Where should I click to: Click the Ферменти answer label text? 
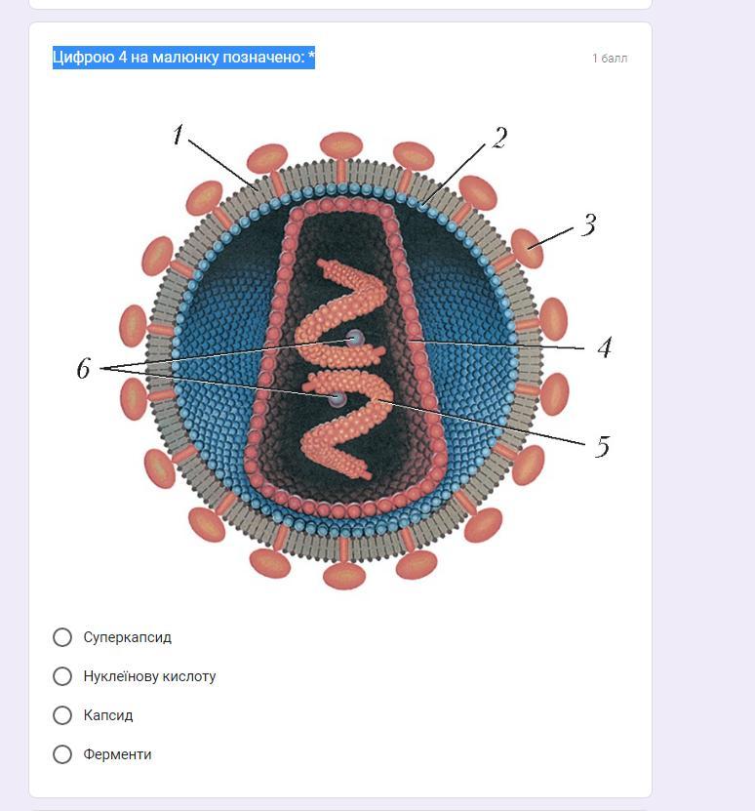click(117, 754)
